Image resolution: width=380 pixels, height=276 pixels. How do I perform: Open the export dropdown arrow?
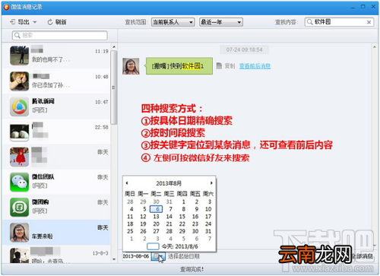(35, 22)
